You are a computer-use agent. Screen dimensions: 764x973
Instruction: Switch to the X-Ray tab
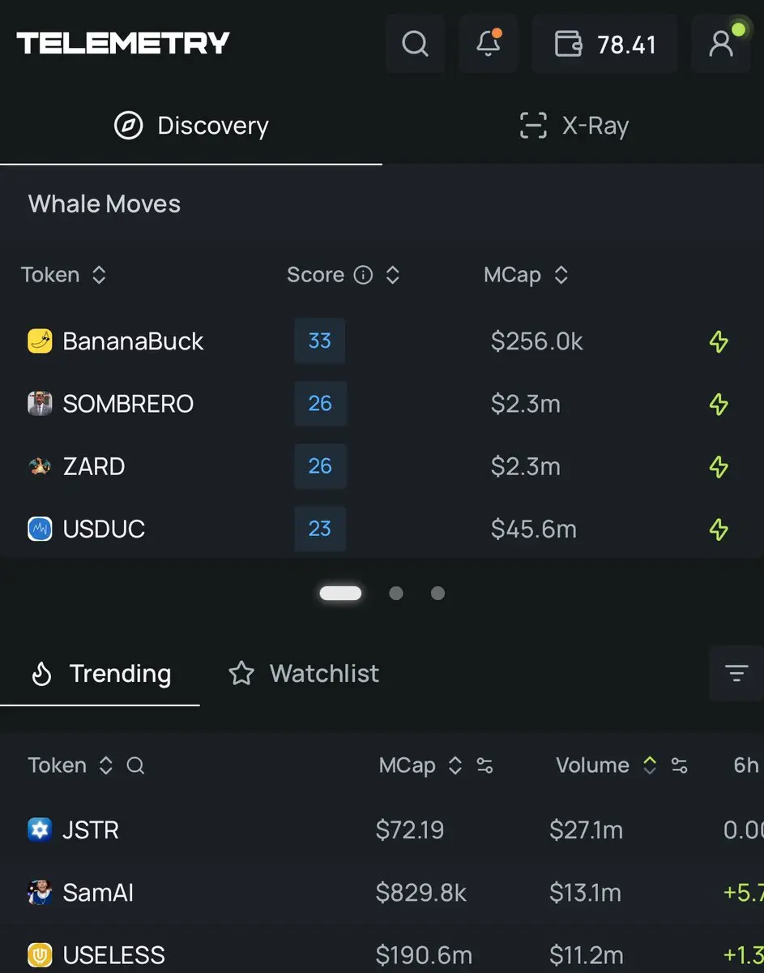[574, 126]
